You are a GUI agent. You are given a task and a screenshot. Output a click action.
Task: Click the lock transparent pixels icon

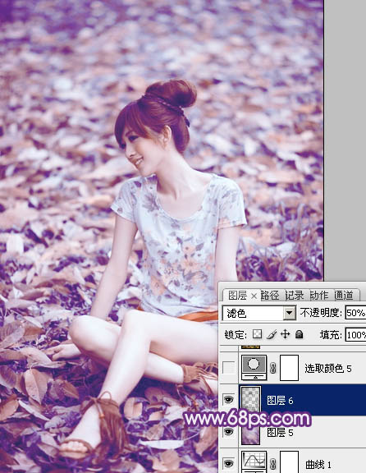(x=257, y=334)
